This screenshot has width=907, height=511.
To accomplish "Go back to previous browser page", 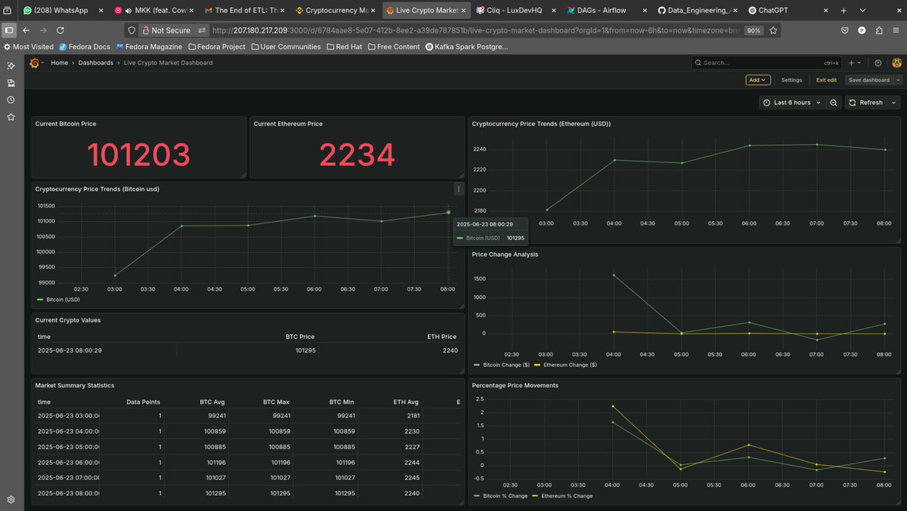I will pyautogui.click(x=26, y=30).
